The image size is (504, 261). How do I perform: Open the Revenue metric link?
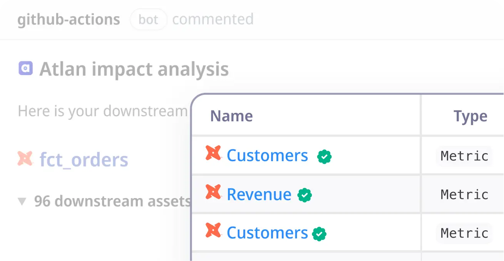tap(259, 194)
